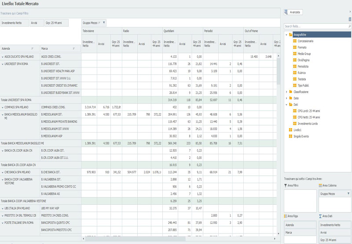
Task: Collapse the UNICREDIT SPA ROMA row
Action: click(2, 64)
